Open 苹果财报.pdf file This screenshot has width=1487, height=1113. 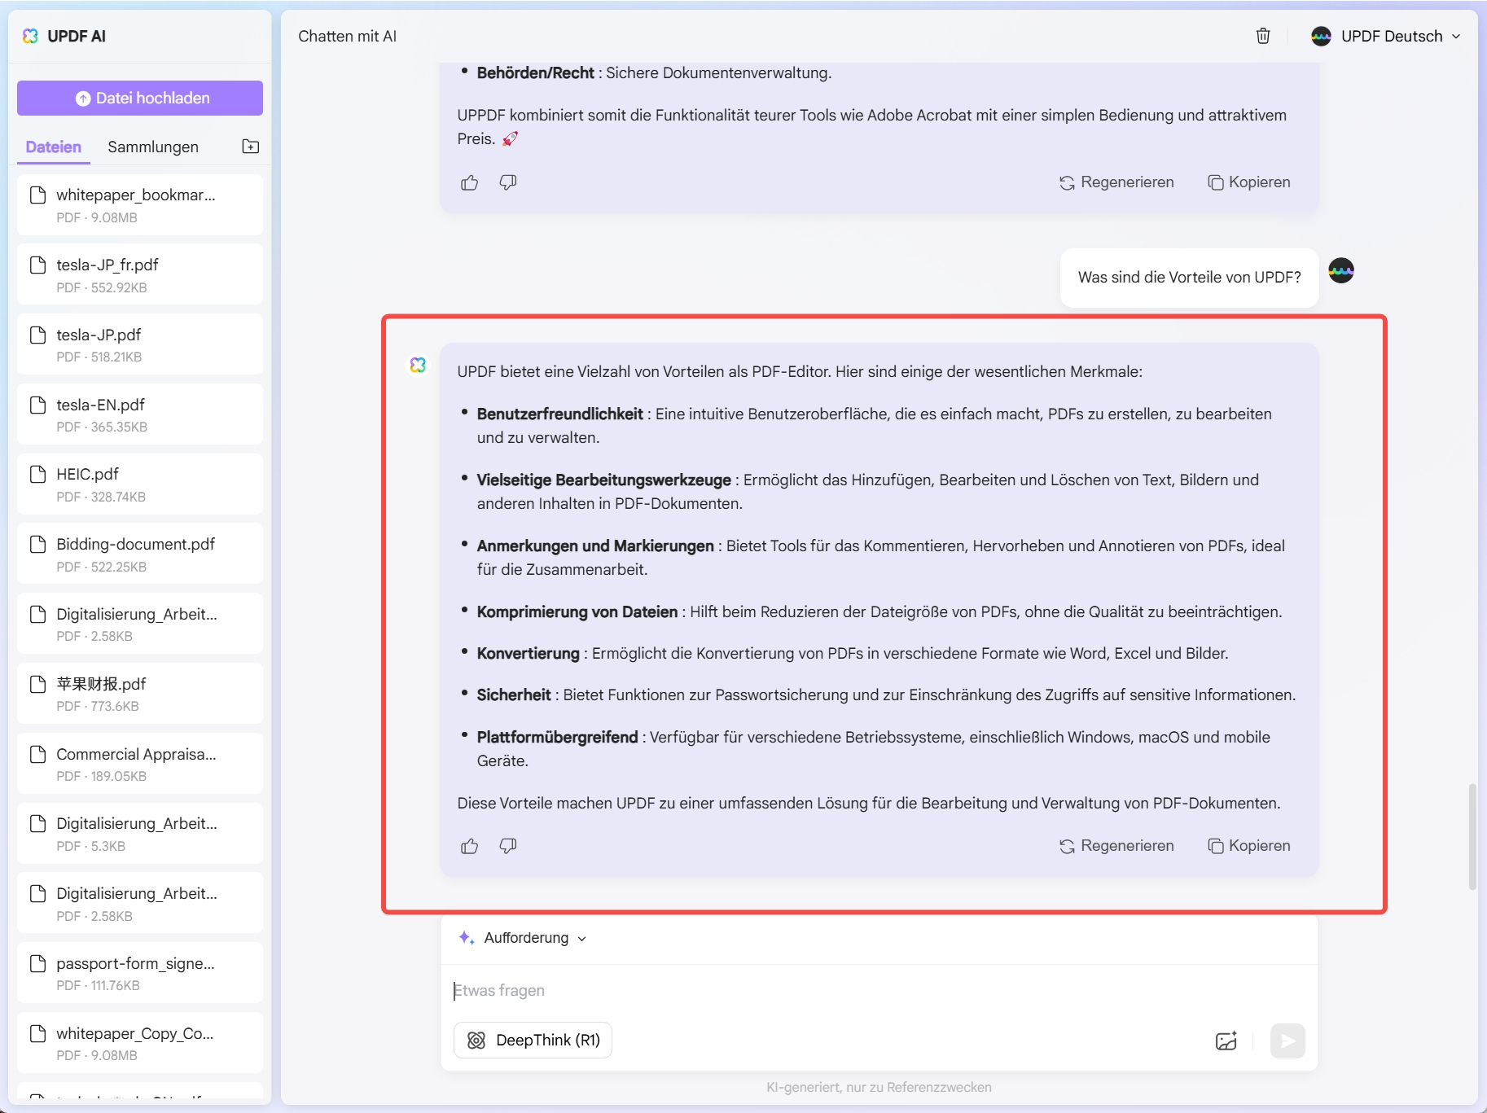click(x=140, y=694)
